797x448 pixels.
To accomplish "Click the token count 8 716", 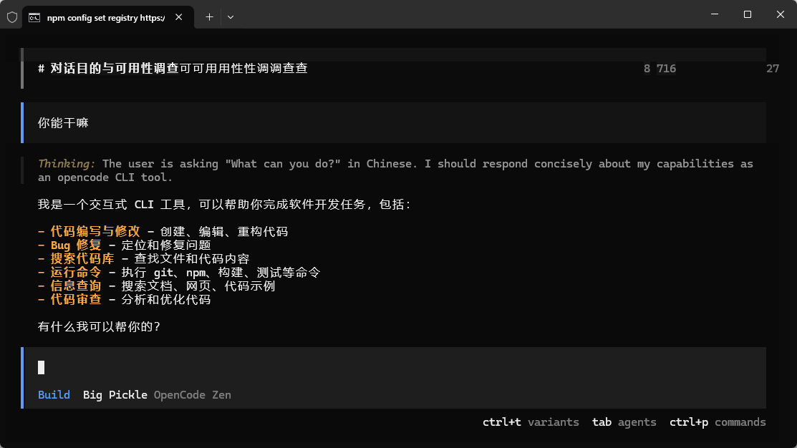I will 660,69.
